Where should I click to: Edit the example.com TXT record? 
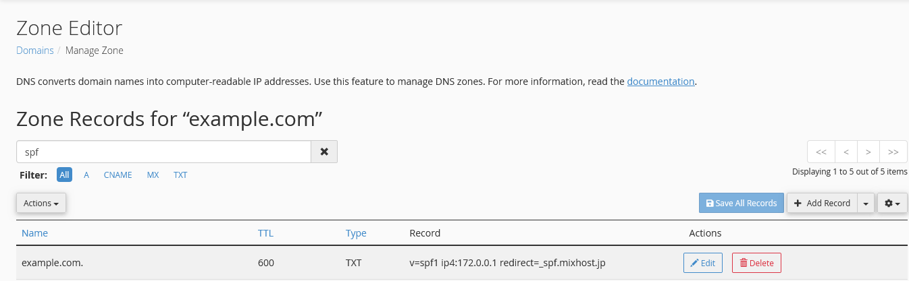coord(703,263)
